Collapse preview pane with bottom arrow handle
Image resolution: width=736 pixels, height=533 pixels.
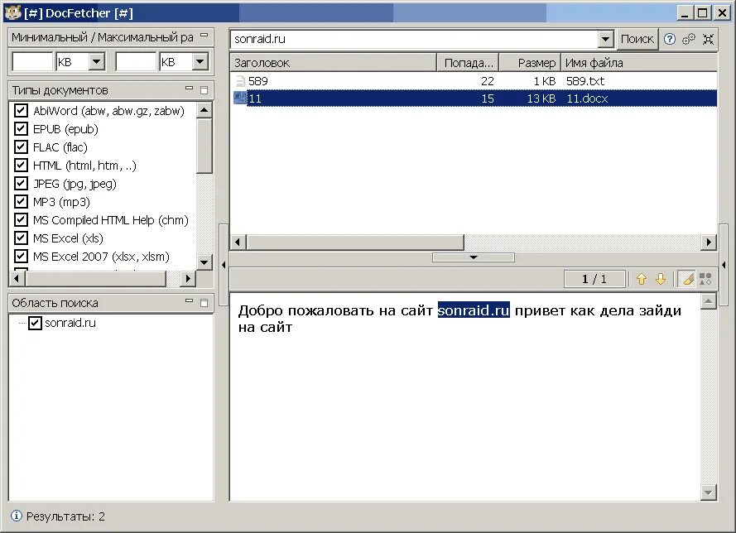[x=474, y=257]
